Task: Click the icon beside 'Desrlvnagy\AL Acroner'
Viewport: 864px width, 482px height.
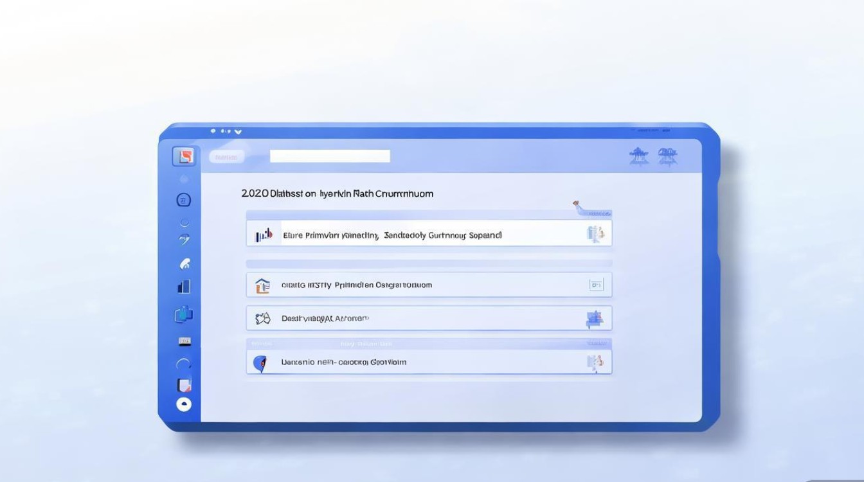Action: pyautogui.click(x=262, y=318)
